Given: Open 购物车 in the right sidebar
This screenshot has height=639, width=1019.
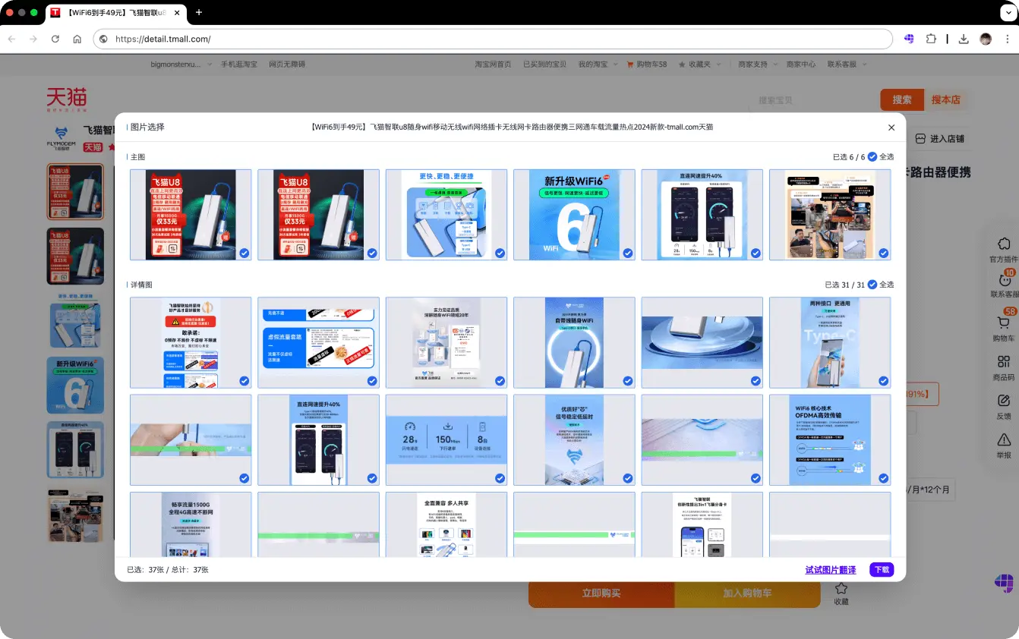Looking at the screenshot, I should coord(1004,328).
